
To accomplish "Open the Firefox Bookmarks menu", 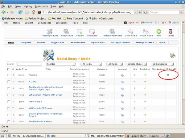I will [x=41, y=6].
